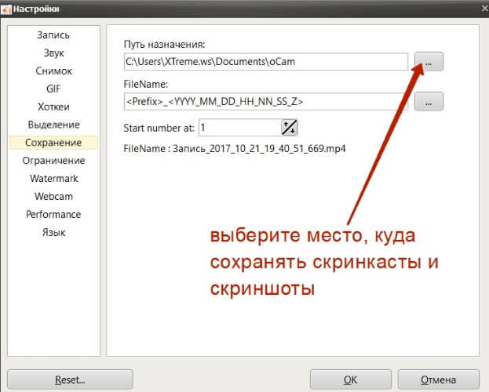Select the Выделение section
This screenshot has width=489, height=392.
pos(53,125)
